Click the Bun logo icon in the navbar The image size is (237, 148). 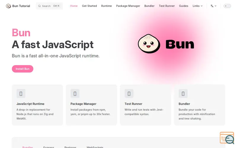coord(8,6)
